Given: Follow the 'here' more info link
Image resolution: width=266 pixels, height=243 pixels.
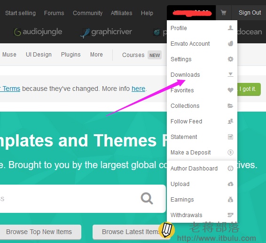Looking at the screenshot, I should (139, 89).
